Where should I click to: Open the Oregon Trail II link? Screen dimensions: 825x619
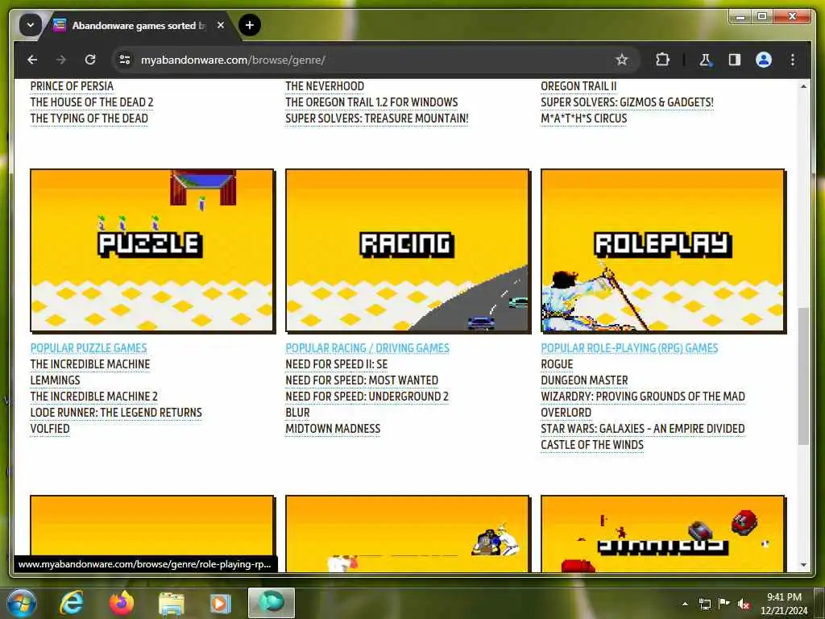point(578,86)
